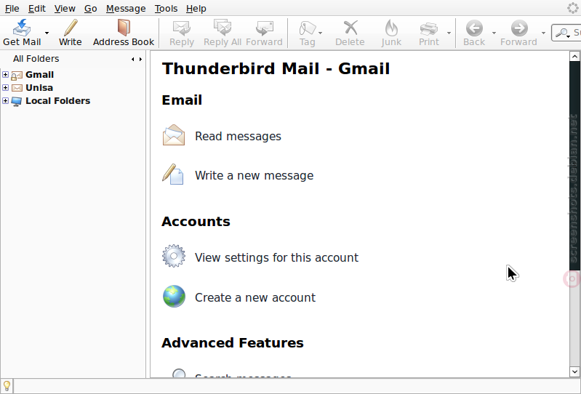This screenshot has height=394, width=581.
Task: Switch to next folder view arrow
Action: (x=140, y=59)
